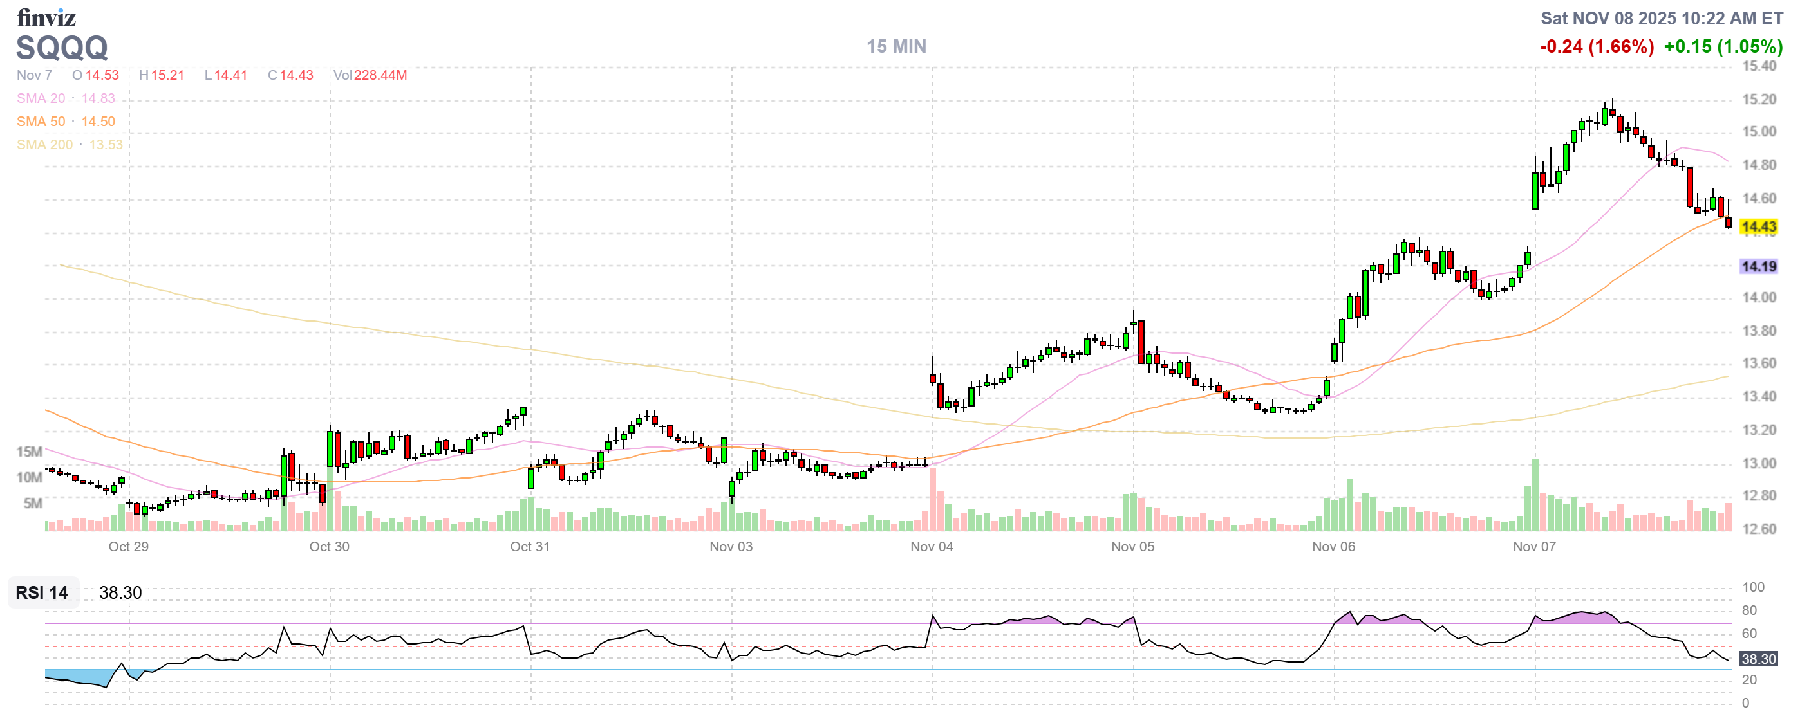
Task: Click the green +0.15 (1.05%) change value
Action: 1723,47
